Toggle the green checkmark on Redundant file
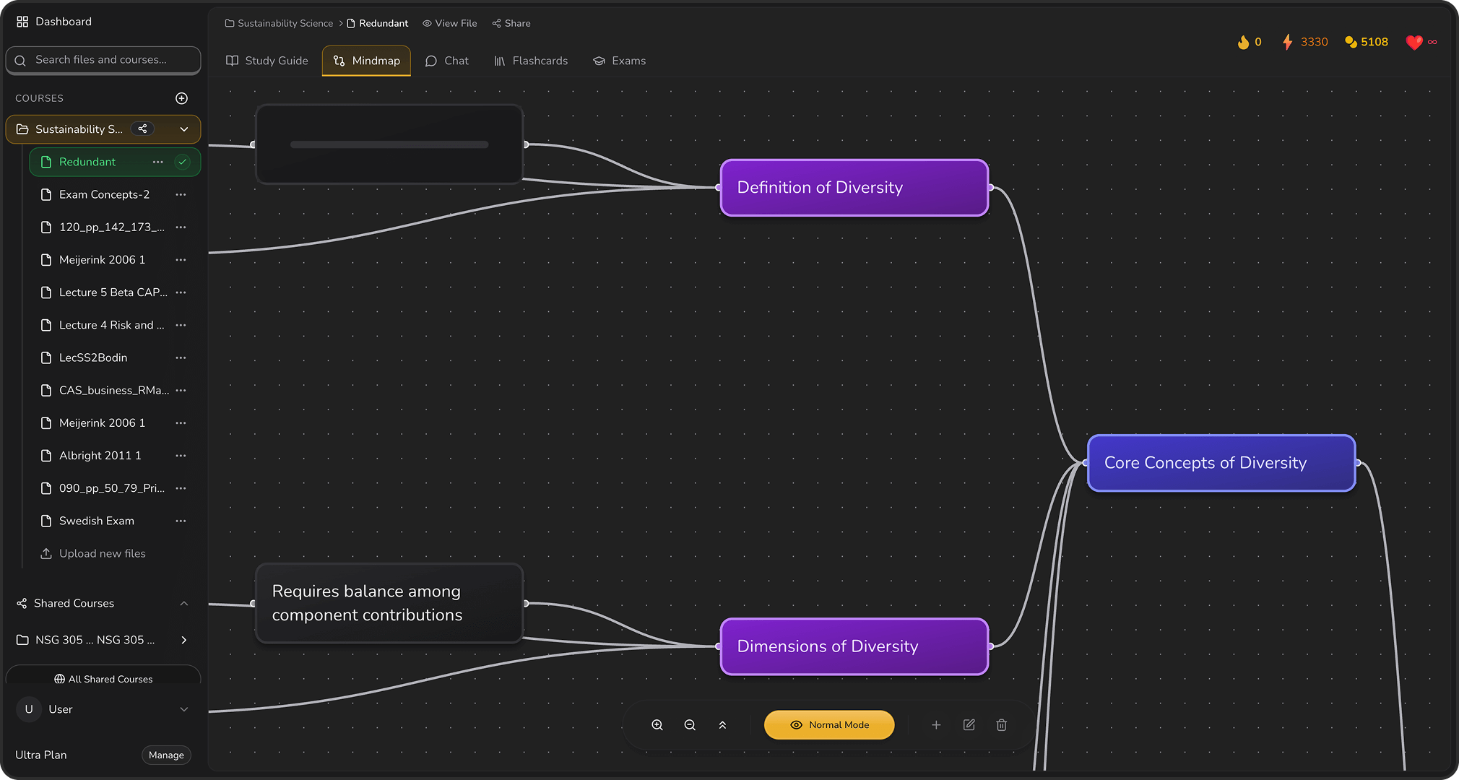 coord(183,162)
